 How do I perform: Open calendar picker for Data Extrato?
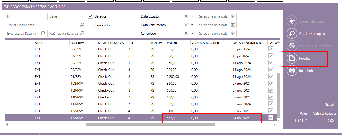(x=233, y=16)
